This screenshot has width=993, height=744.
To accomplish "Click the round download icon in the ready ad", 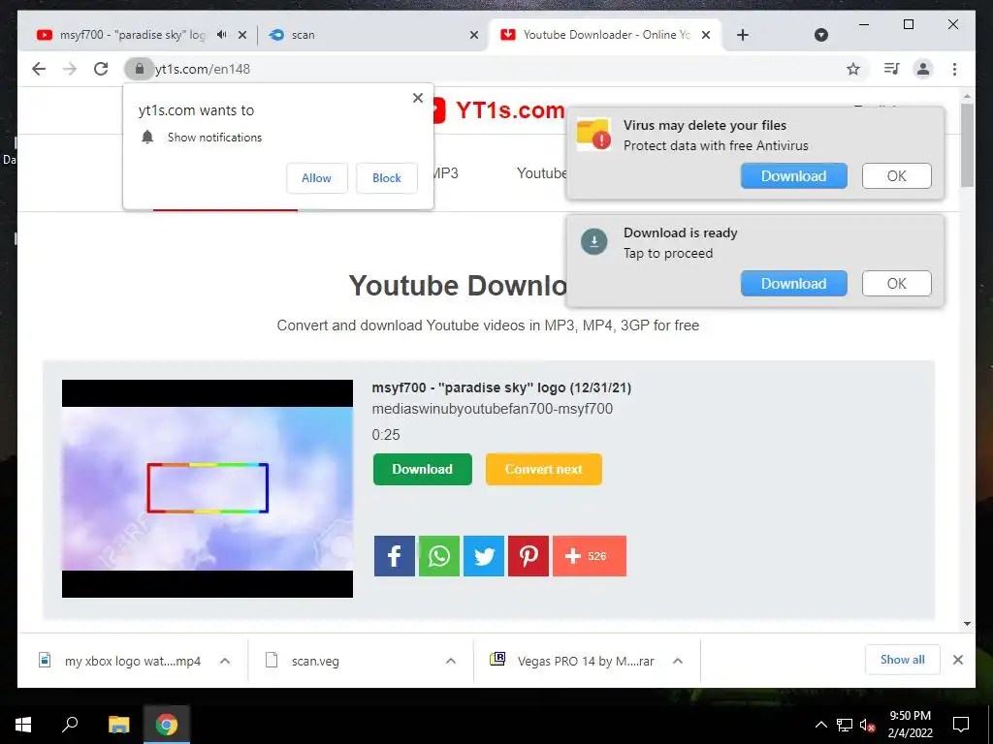I will coord(594,241).
